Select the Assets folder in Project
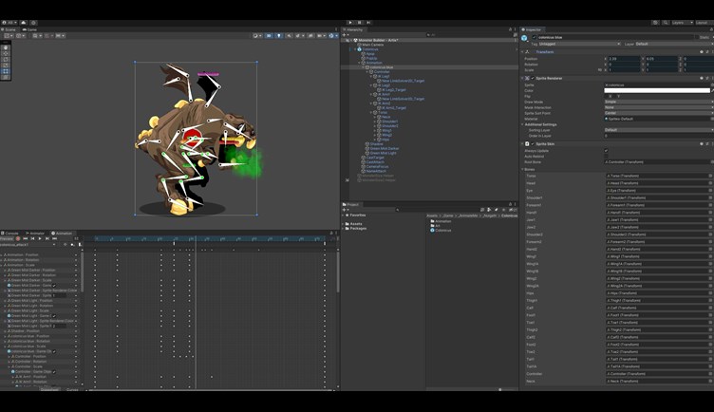This screenshot has width=714, height=412. [356, 224]
